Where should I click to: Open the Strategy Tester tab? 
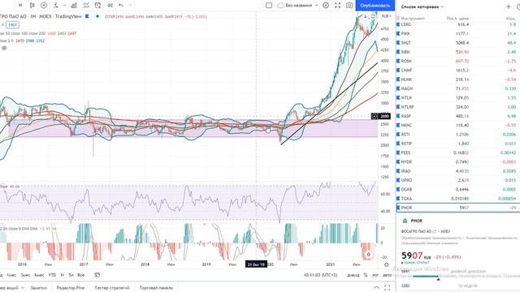(x=112, y=288)
